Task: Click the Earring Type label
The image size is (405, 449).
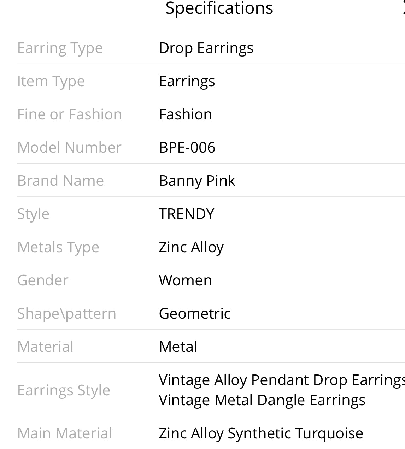Action: click(x=60, y=48)
